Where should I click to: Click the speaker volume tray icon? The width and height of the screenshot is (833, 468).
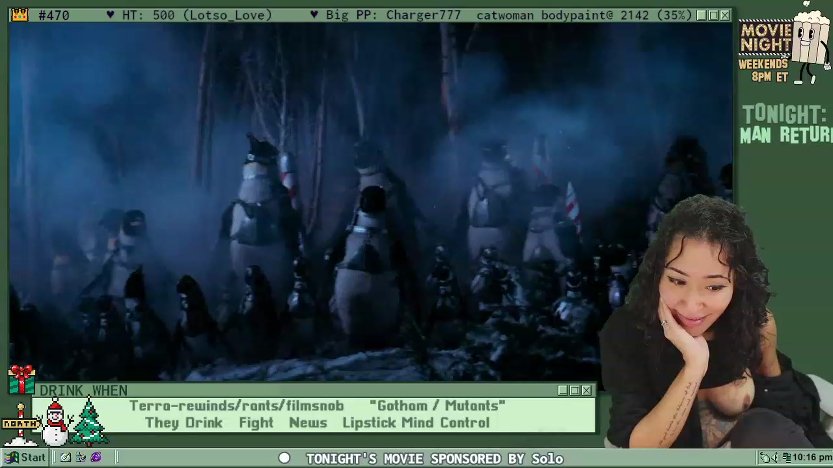click(x=775, y=457)
